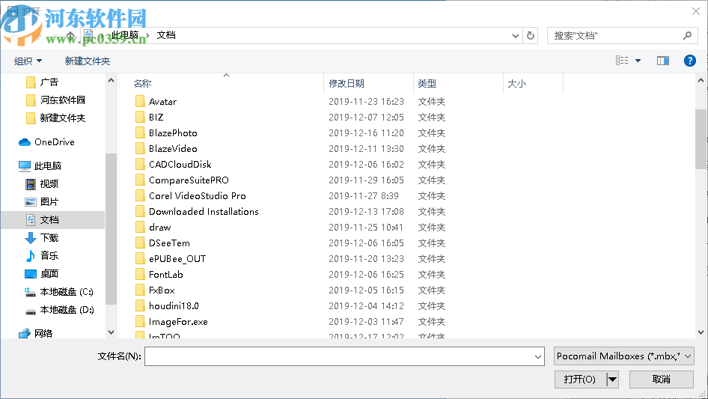708x399 pixels.
Task: Click 此电脑 breadcrumb in address bar
Action: [125, 35]
